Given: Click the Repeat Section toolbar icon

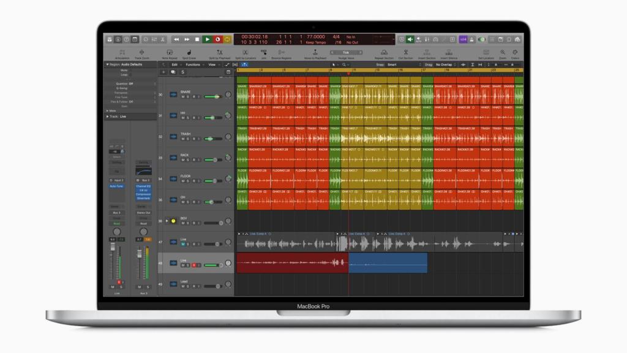Looking at the screenshot, I should click(385, 53).
